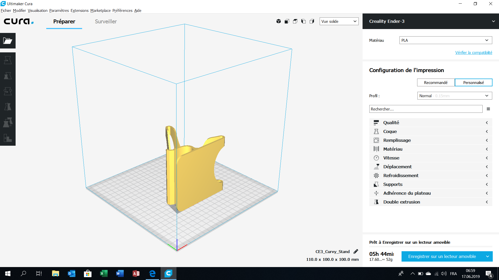The width and height of the screenshot is (499, 280).
Task: Select the Scale tool in sidebar
Action: click(8, 76)
